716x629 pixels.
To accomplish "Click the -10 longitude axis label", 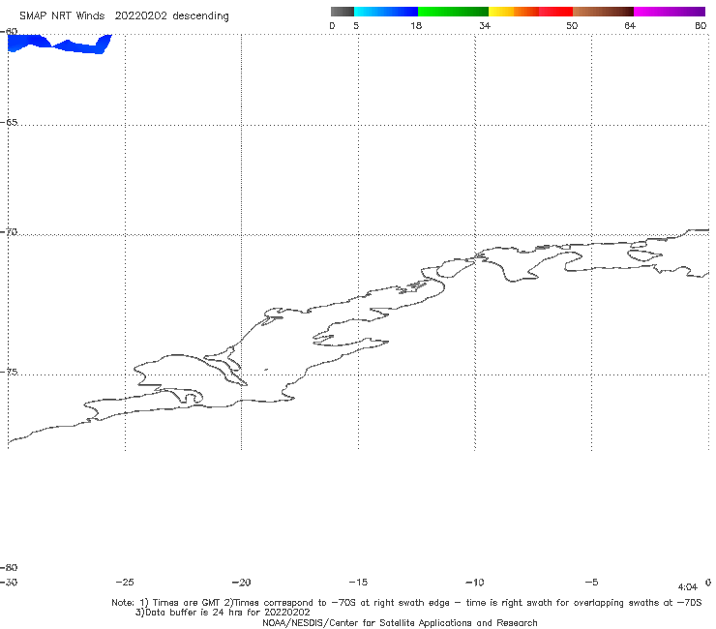I will (x=475, y=583).
